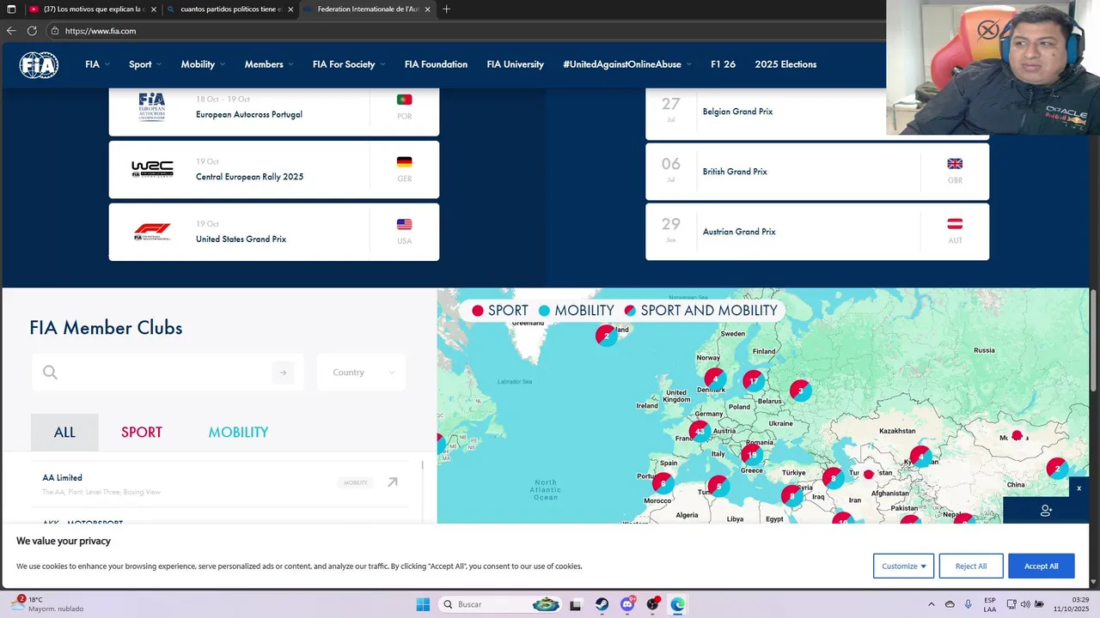Click the browser address bar URL
Image resolution: width=1100 pixels, height=618 pixels.
pos(101,31)
